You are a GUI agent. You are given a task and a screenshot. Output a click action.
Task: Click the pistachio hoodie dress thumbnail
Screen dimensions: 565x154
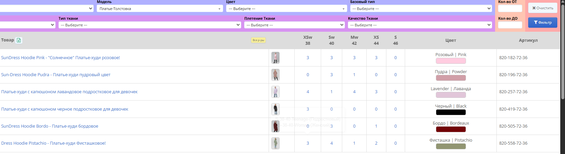point(275,143)
